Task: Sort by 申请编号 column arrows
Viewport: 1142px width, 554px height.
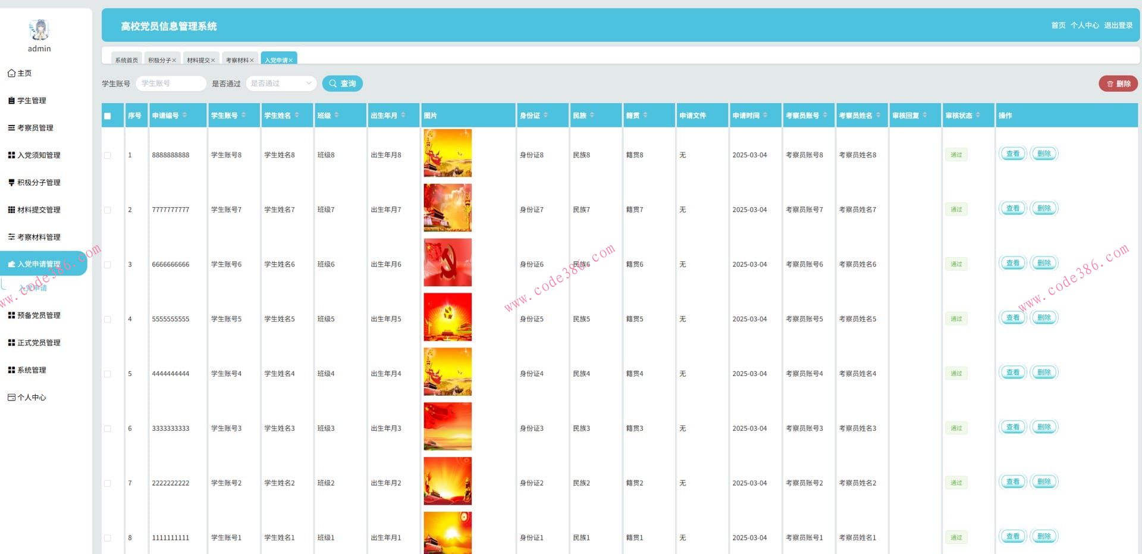Action: [x=184, y=115]
